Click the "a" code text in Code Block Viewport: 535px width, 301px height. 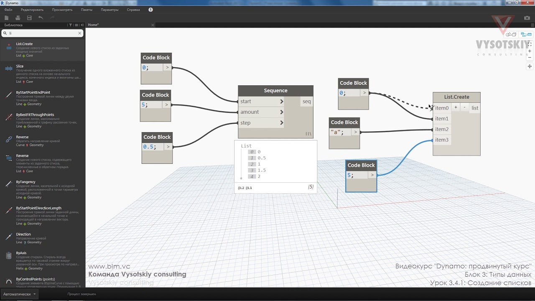click(x=337, y=132)
